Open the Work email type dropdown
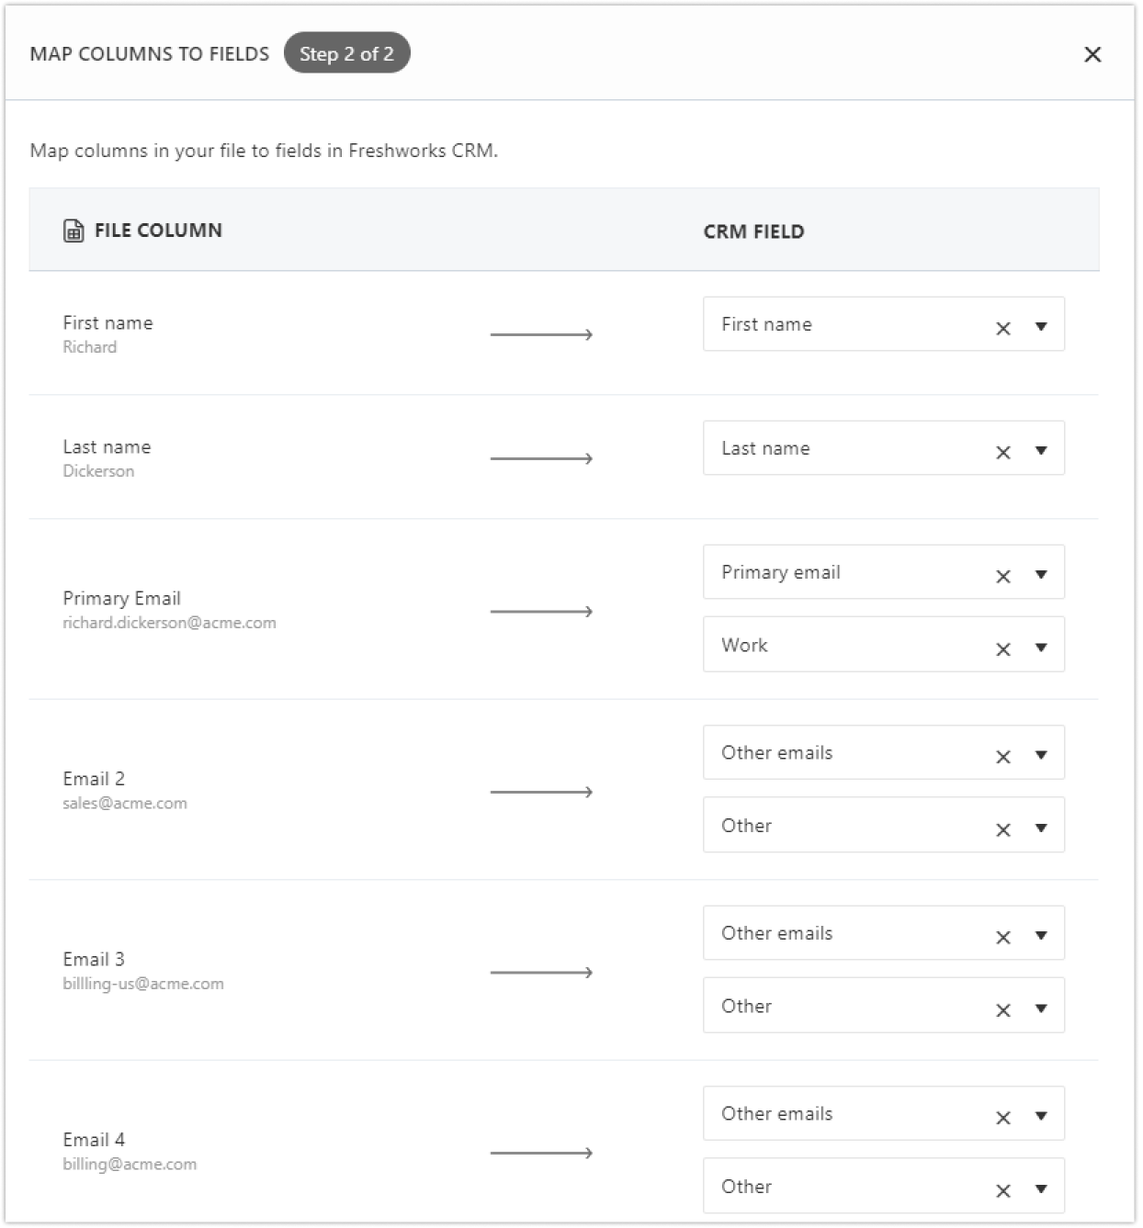Viewport: 1143px width, 1228px height. click(x=1041, y=645)
